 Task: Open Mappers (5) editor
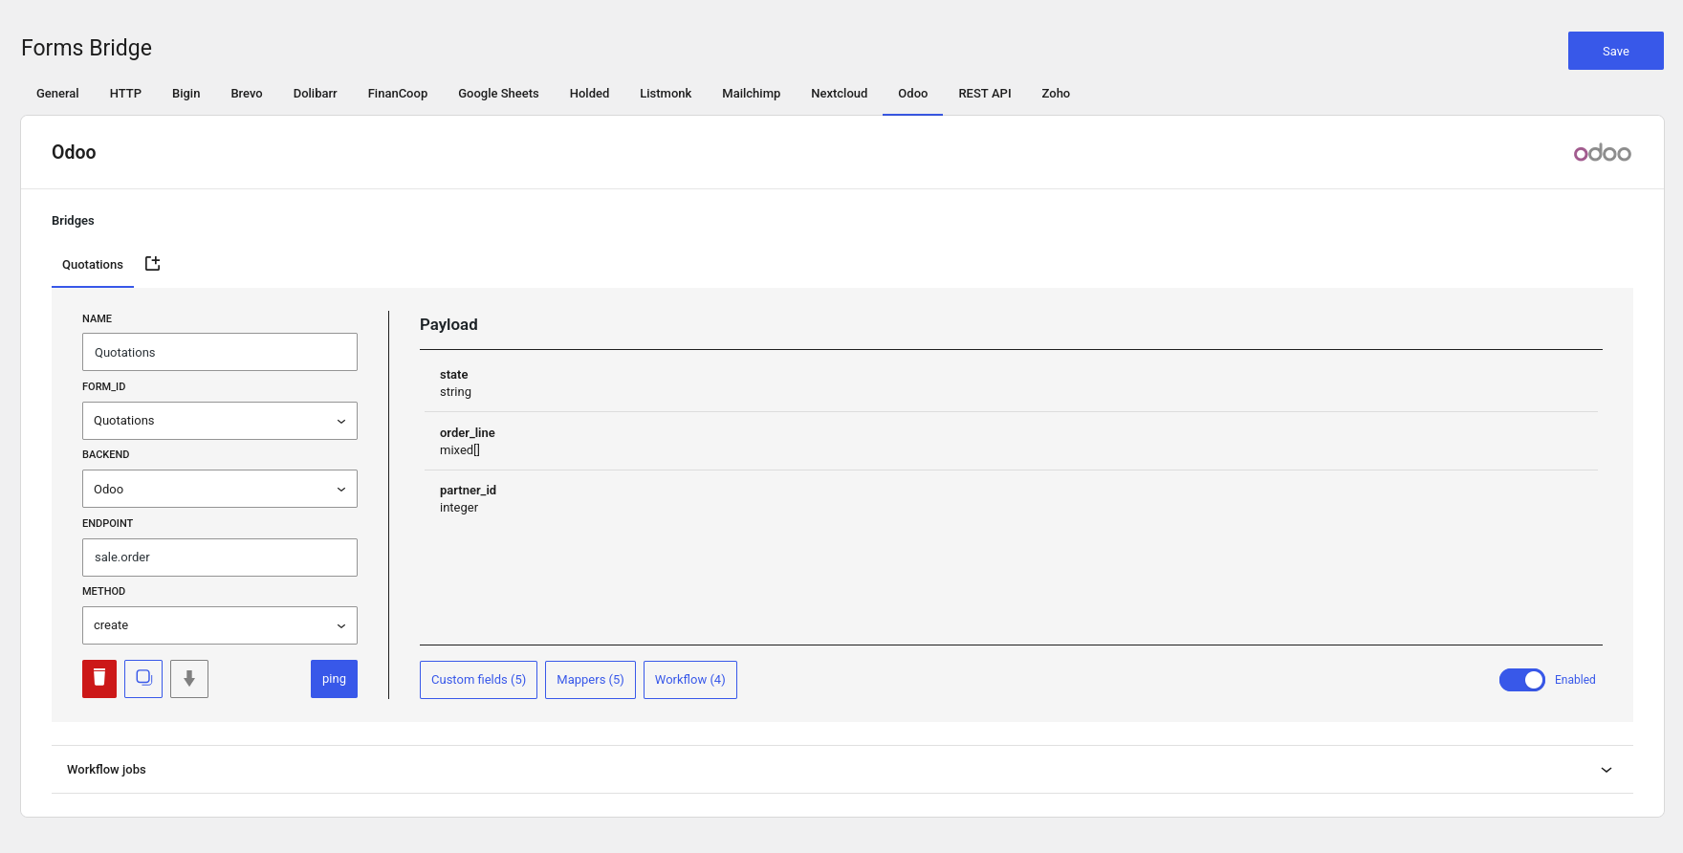pyautogui.click(x=590, y=680)
